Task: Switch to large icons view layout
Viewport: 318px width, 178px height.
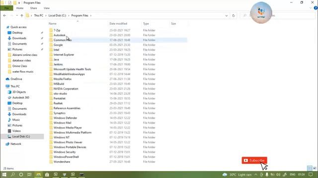Action: click(x=315, y=168)
